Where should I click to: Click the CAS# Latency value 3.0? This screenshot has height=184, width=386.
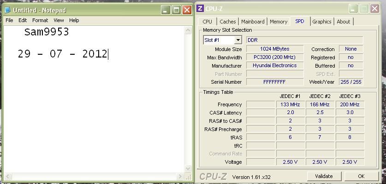click(x=350, y=113)
